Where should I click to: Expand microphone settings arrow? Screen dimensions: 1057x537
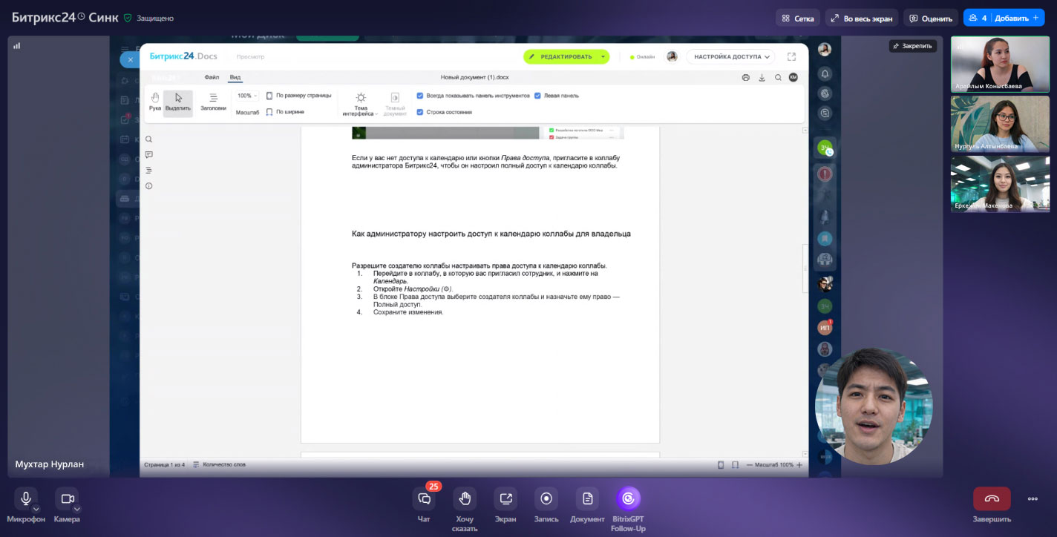click(x=36, y=509)
